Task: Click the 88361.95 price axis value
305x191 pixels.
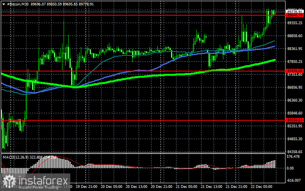Action: pyautogui.click(x=295, y=49)
